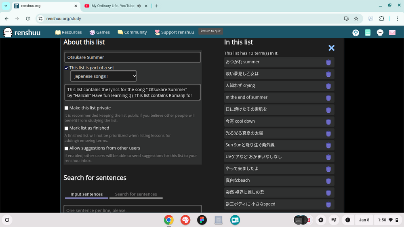Open the green notebook icon in header

point(368,33)
